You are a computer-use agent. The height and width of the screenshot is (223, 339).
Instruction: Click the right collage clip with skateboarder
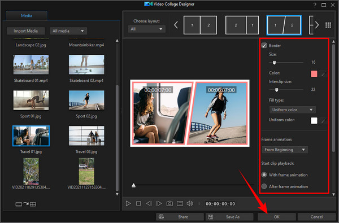coord(218,113)
